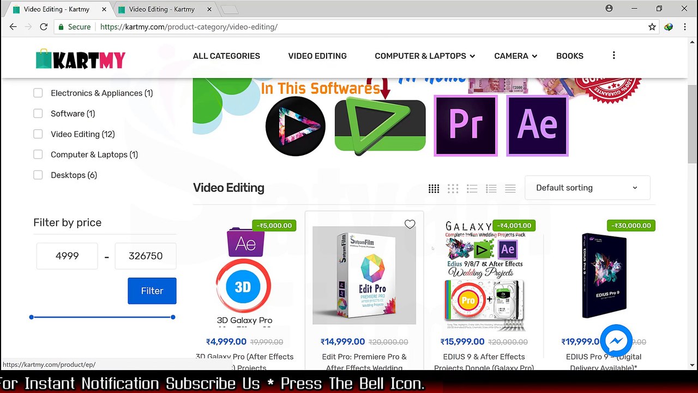This screenshot has height=393, width=698.
Task: Click the browser address bar URL
Action: click(189, 27)
